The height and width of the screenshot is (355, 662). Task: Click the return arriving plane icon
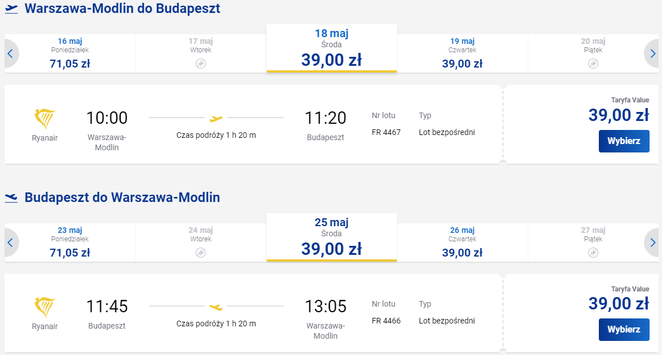tap(11, 197)
